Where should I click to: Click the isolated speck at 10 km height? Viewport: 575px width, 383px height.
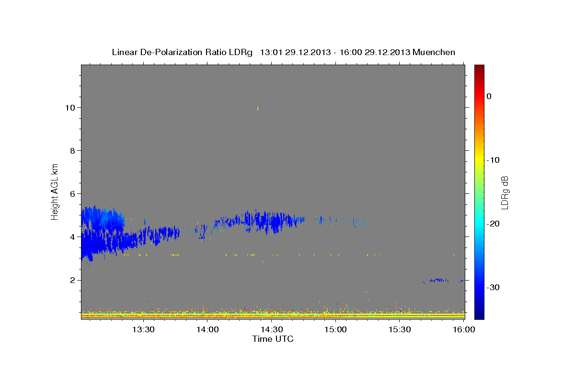click(x=258, y=108)
